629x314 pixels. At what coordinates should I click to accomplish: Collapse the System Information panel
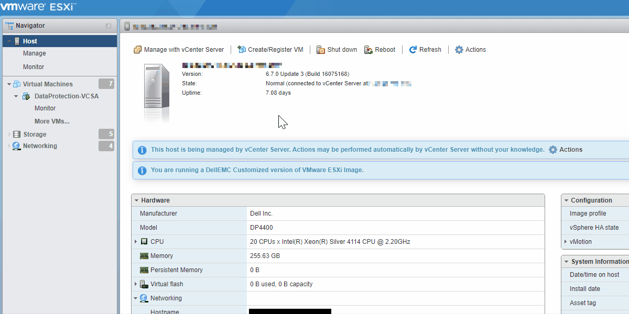pos(566,262)
